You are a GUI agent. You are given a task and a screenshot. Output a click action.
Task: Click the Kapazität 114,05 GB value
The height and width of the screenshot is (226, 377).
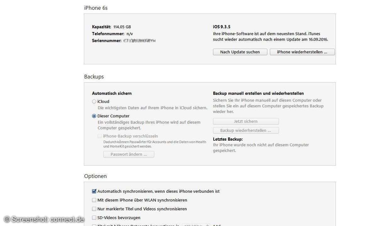pyautogui.click(x=122, y=27)
